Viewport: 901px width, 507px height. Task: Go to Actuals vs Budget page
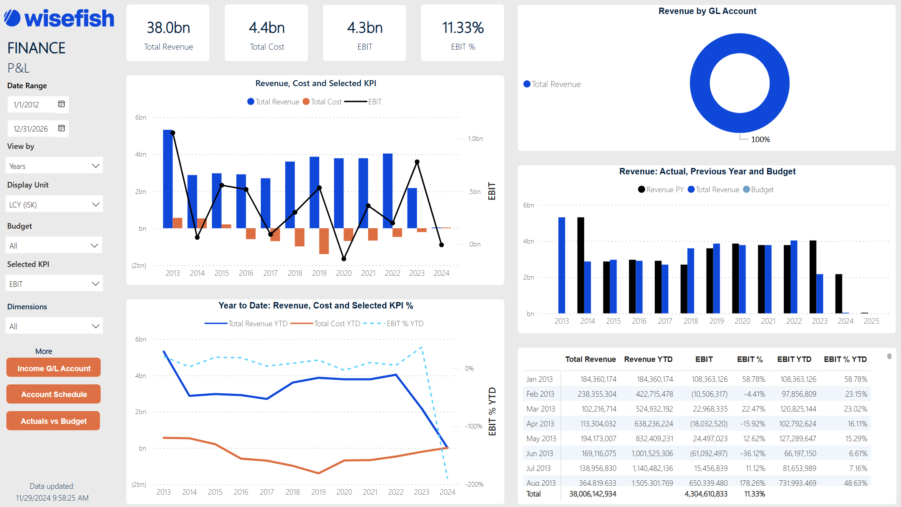pos(53,421)
